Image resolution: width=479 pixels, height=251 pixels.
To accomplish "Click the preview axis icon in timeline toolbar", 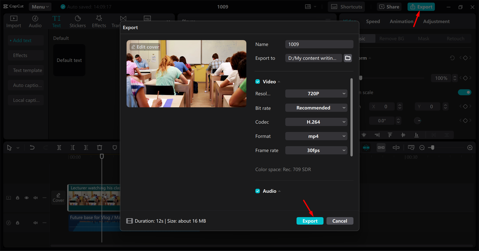I will click(x=396, y=148).
